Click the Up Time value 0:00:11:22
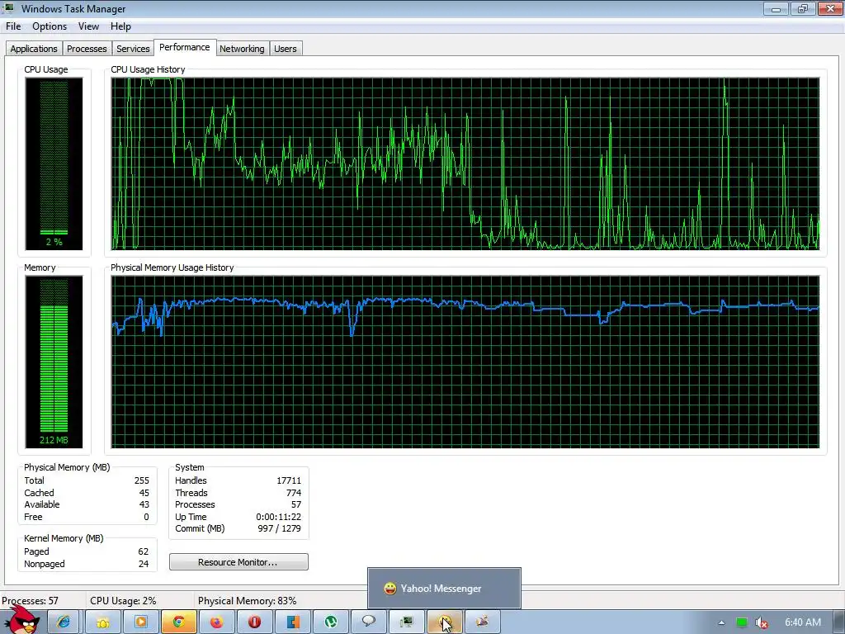This screenshot has height=634, width=845. pyautogui.click(x=279, y=517)
